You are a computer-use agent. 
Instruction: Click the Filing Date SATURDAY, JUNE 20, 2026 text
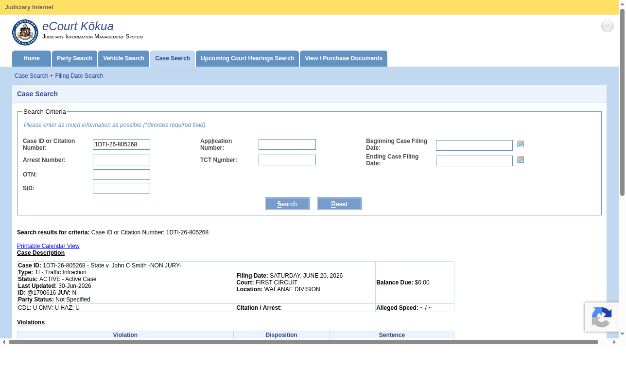click(290, 276)
